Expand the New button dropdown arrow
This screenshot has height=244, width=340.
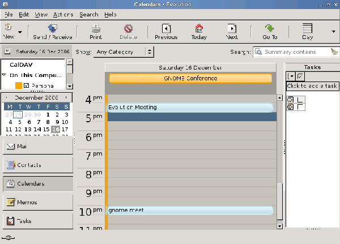click(x=20, y=32)
